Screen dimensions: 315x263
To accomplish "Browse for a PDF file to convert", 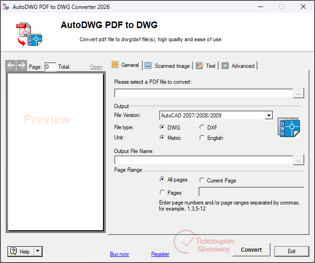I will click(298, 93).
